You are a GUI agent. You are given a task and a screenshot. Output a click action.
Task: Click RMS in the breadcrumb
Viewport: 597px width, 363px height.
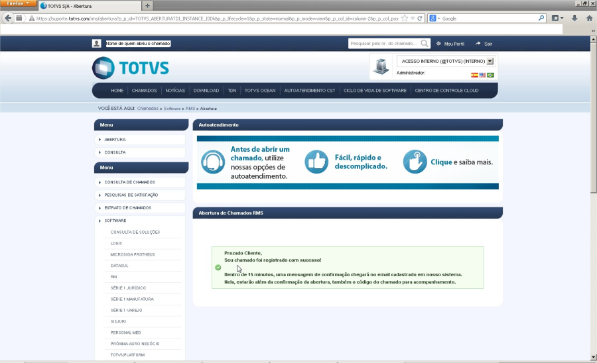[190, 109]
